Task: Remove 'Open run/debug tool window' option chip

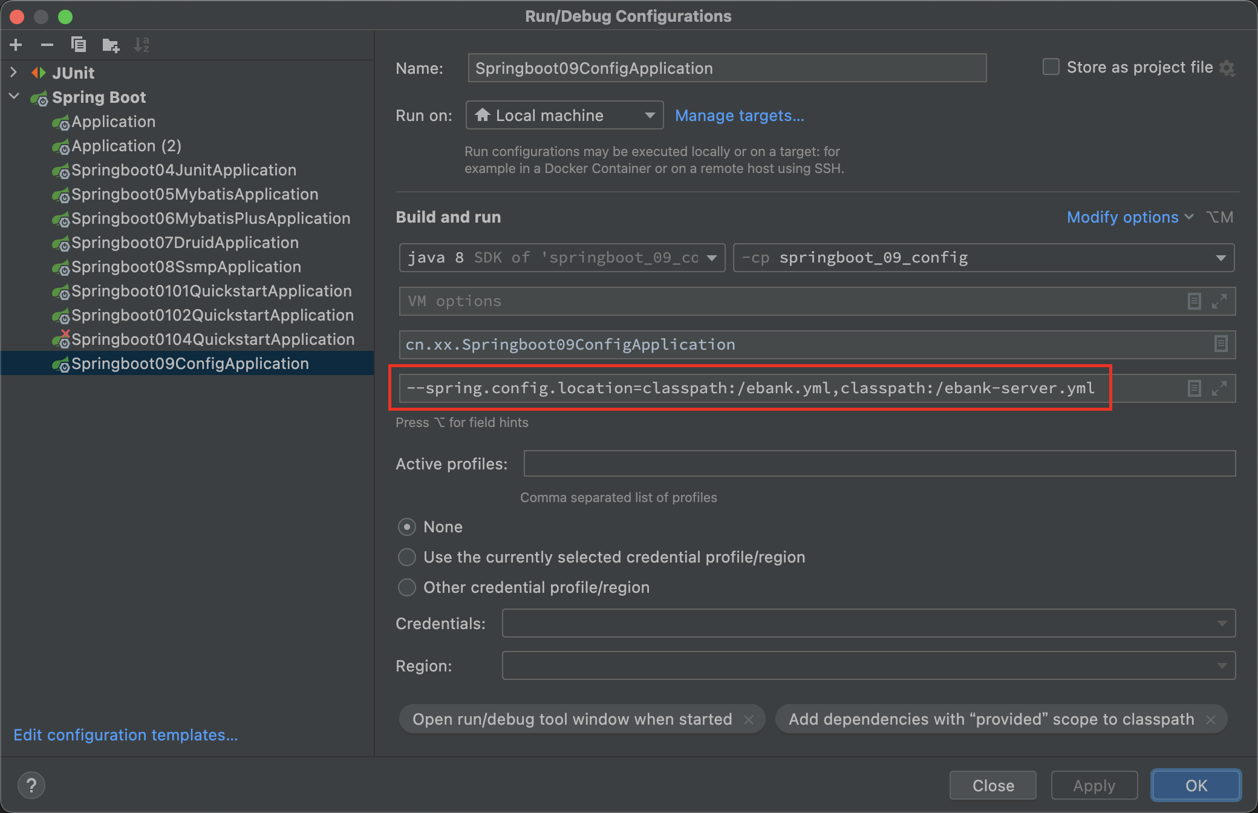Action: point(749,719)
